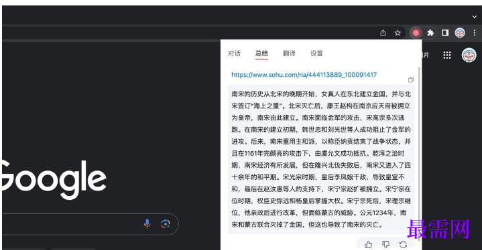Open the Chrome profile avatar in toolbar

click(x=460, y=33)
